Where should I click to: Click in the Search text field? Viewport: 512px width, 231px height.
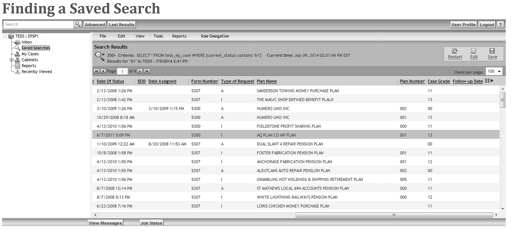coord(38,24)
